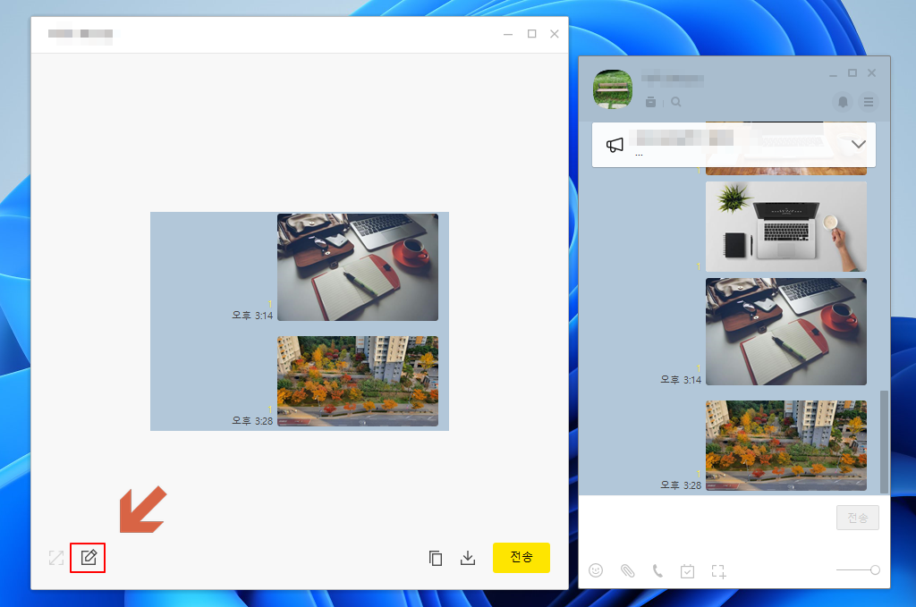The width and height of the screenshot is (916, 607).
Task: Open the chat room profile picture
Action: click(x=612, y=89)
